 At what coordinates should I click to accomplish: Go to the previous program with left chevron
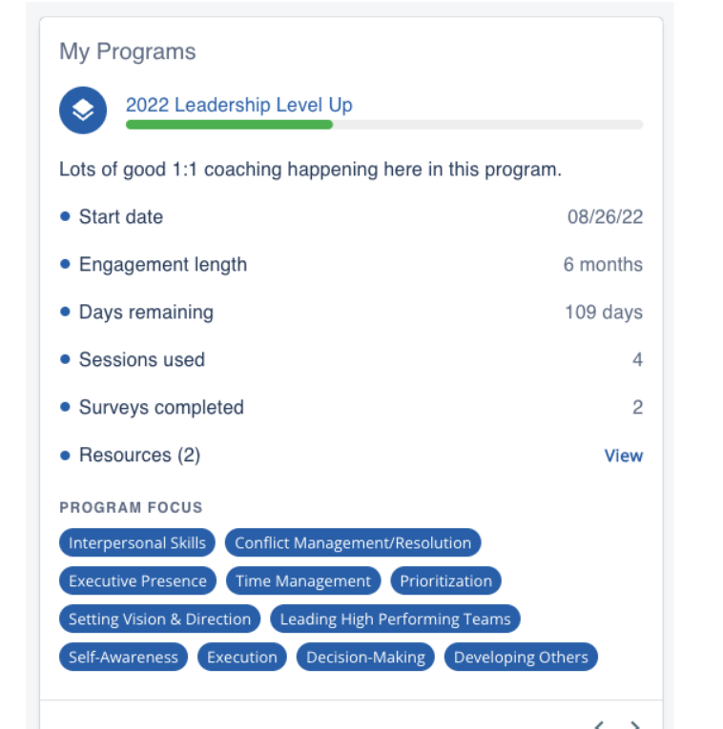[599, 725]
